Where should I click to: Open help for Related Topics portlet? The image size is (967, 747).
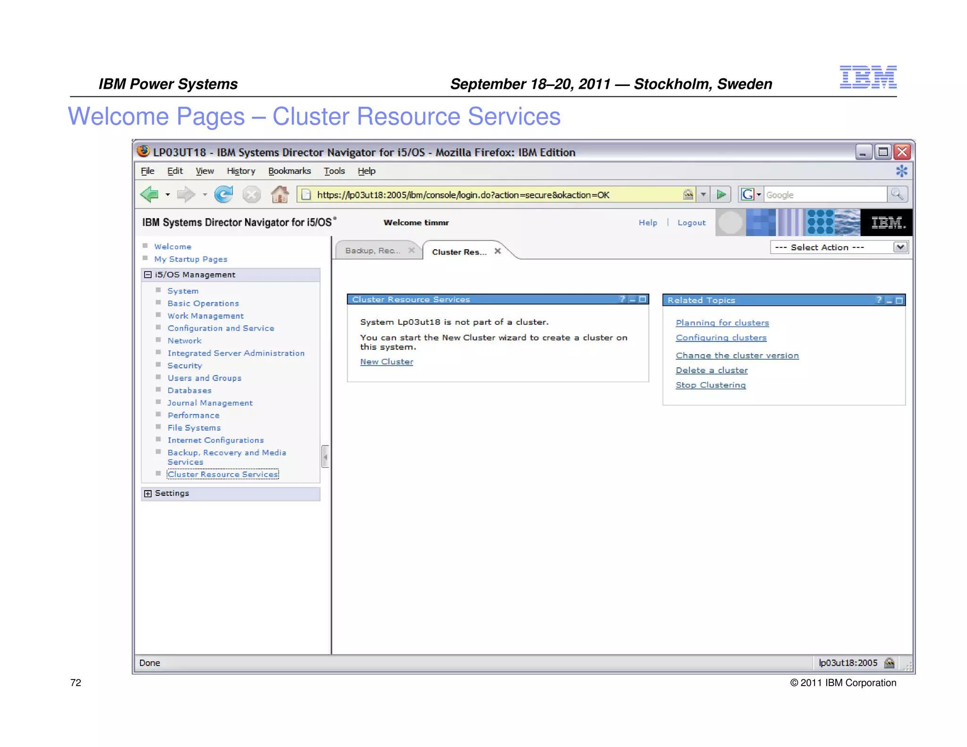pos(879,300)
